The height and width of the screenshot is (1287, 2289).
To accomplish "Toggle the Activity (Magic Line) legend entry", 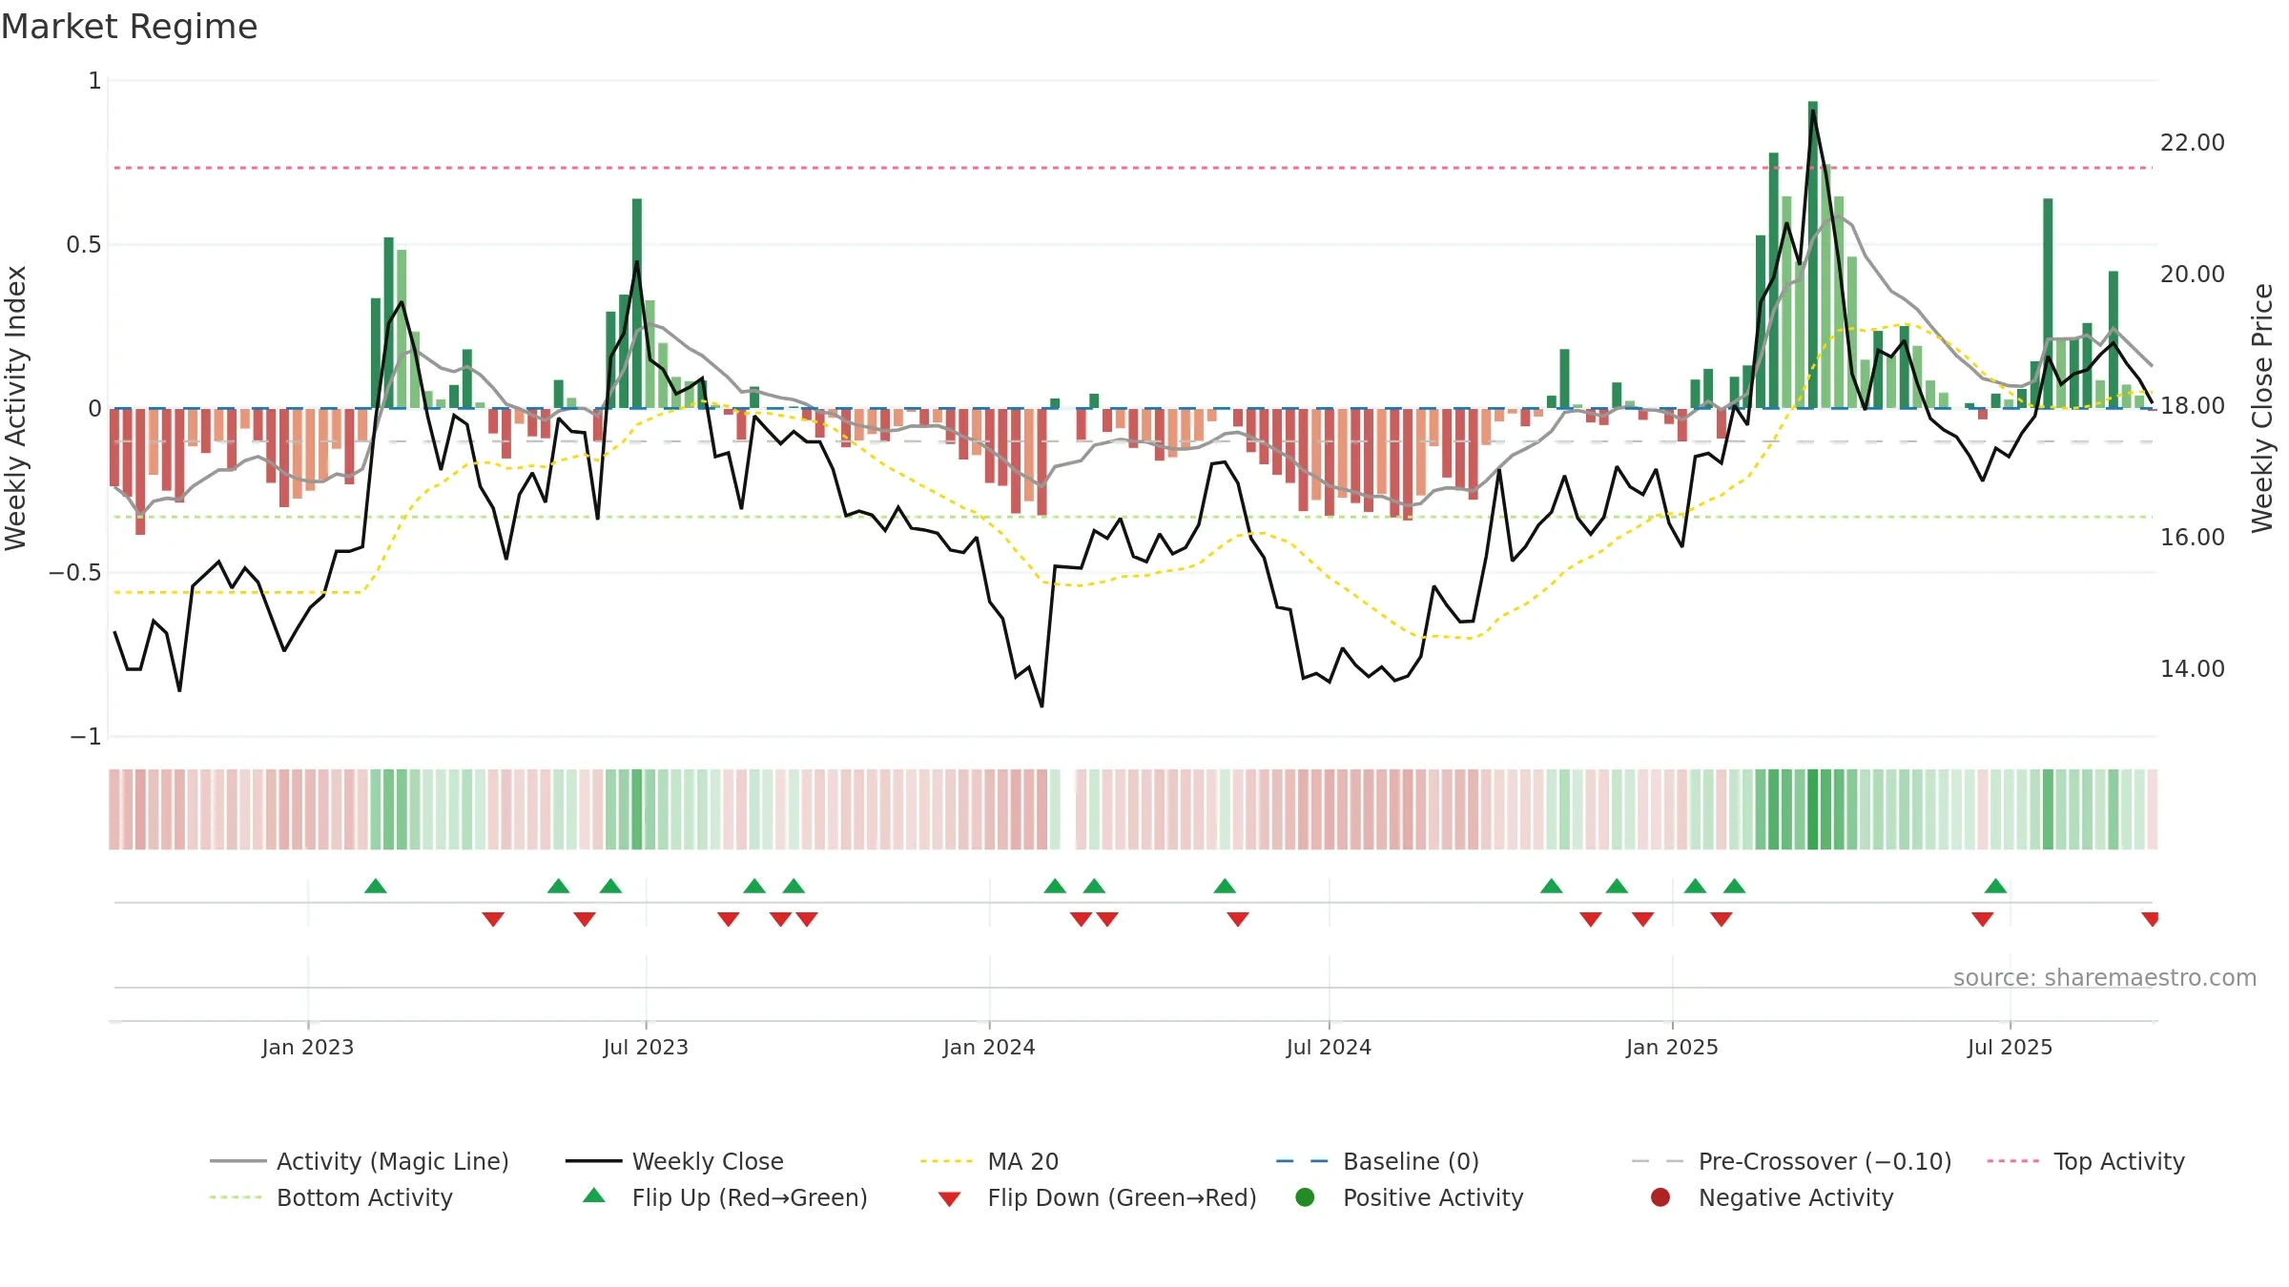I will 360,1161.
